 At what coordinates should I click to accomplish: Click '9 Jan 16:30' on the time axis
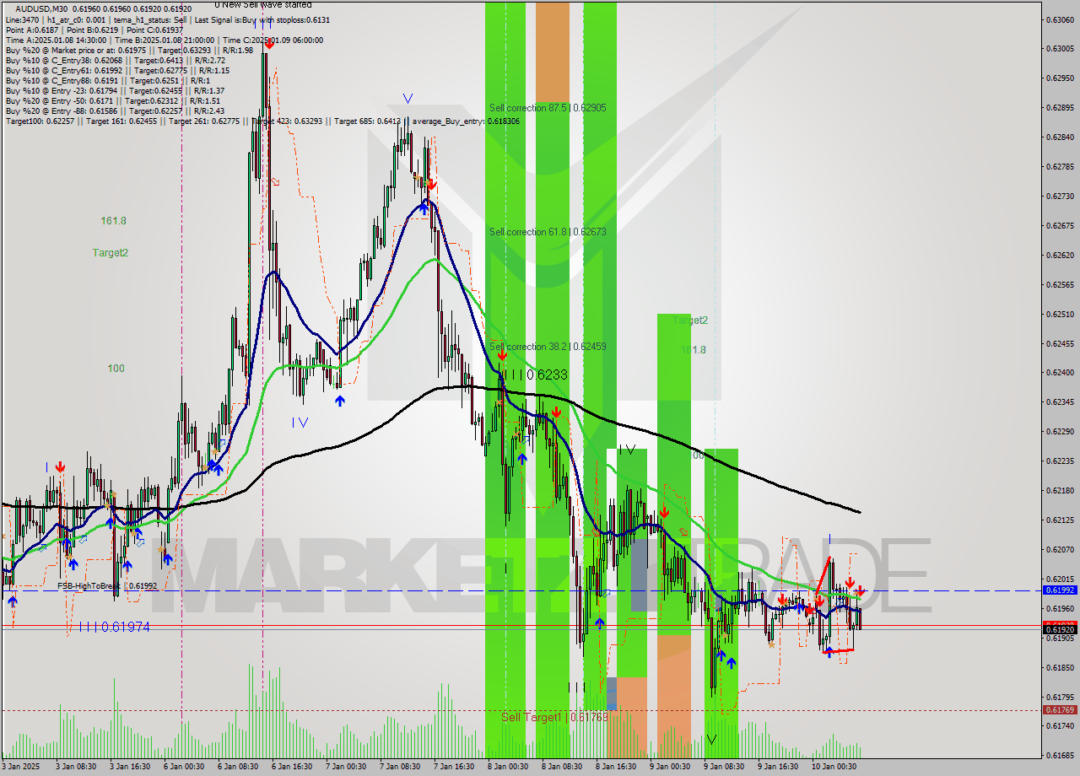tap(777, 767)
